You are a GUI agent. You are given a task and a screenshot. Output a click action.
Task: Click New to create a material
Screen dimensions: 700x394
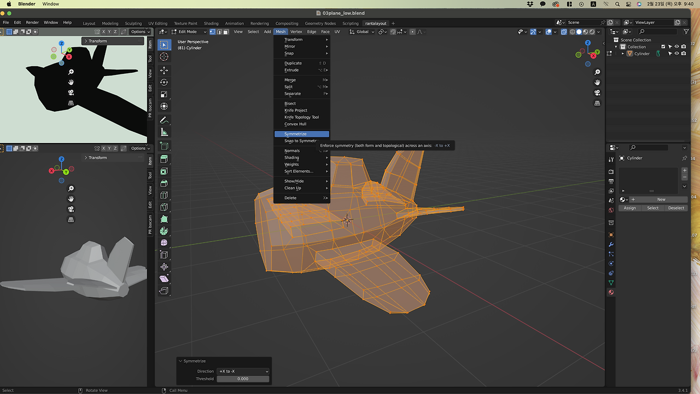pyautogui.click(x=661, y=200)
